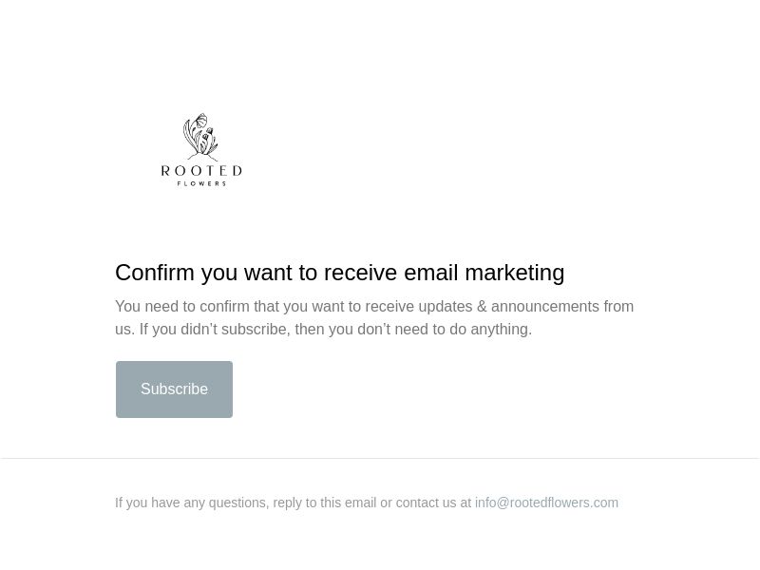Click the small FLOWERS text in logo

coord(201,183)
